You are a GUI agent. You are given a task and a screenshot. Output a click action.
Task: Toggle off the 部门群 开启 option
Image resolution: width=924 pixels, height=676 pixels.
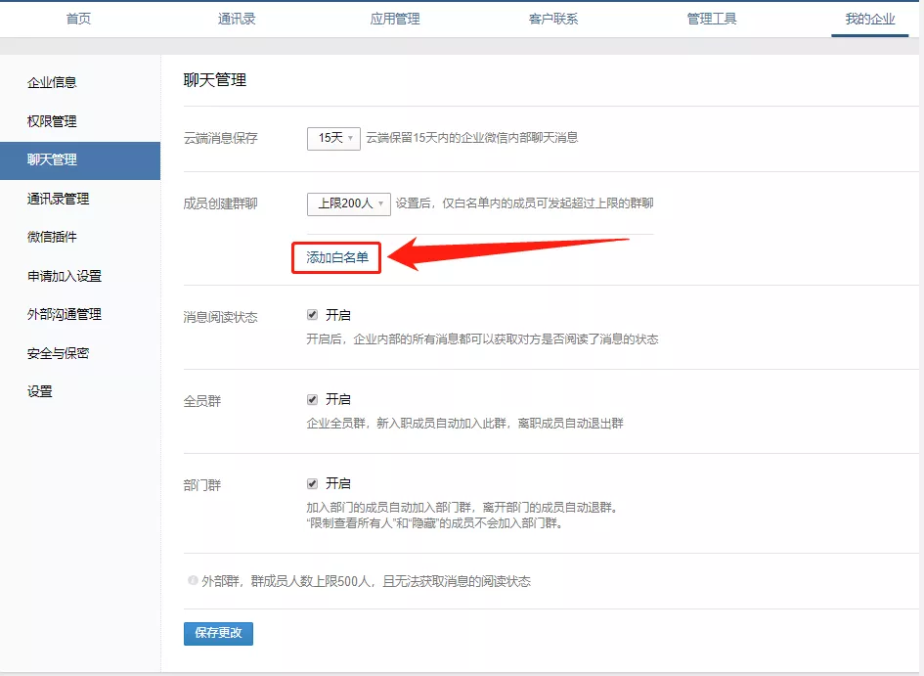[x=310, y=482]
